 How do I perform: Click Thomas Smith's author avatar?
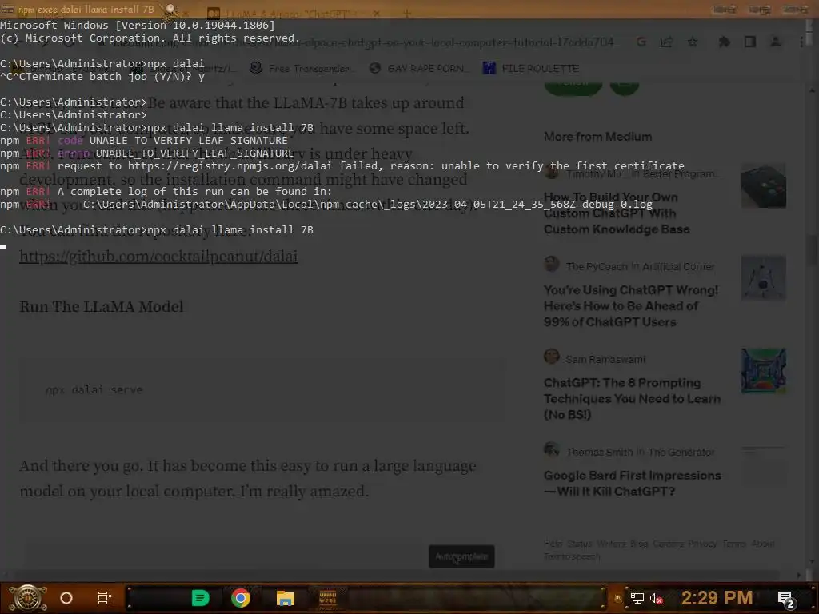[x=552, y=449]
